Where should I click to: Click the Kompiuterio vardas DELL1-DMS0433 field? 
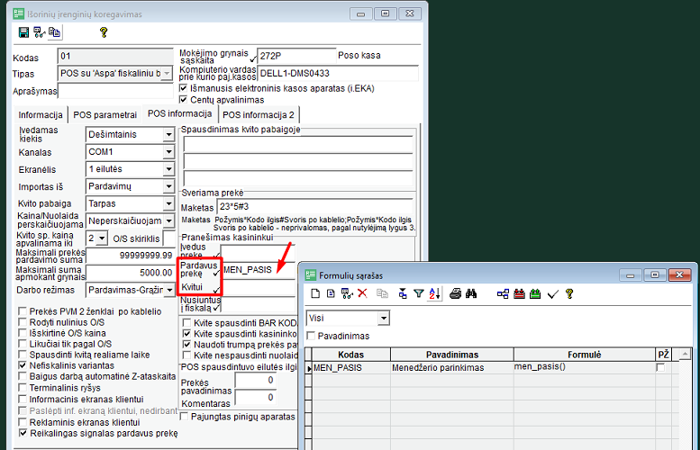pyautogui.click(x=338, y=73)
